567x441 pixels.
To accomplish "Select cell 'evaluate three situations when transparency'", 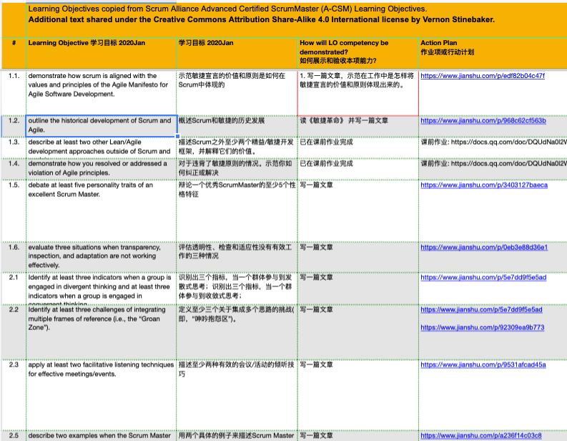I will (102, 258).
